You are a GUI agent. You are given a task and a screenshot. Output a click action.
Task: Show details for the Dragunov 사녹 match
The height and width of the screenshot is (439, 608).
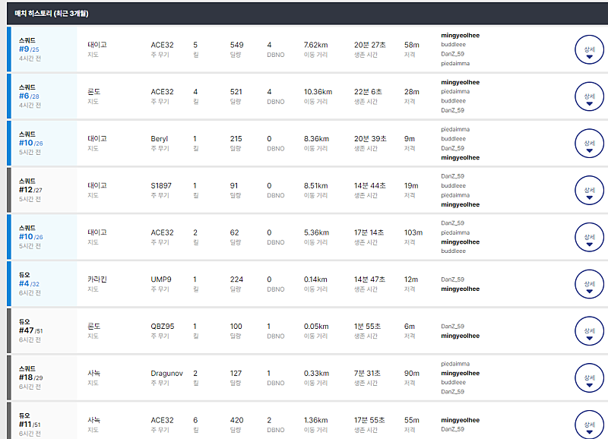tap(588, 379)
